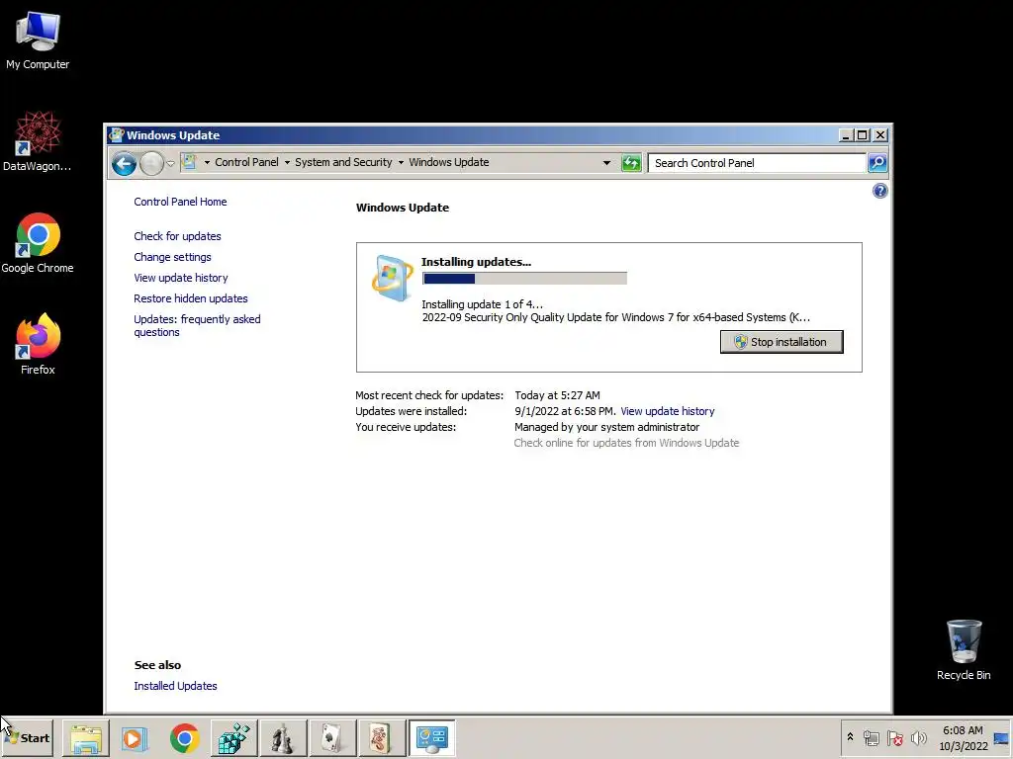Launch Google Chrome from desktop icon
The width and height of the screenshot is (1013, 759).
(38, 243)
